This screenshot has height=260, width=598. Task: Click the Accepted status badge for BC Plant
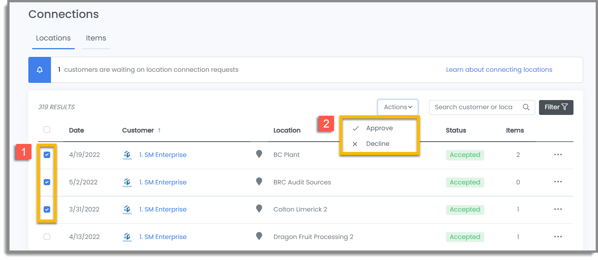(465, 155)
